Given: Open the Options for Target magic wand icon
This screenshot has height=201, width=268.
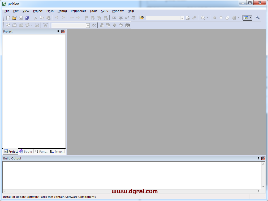Looking at the screenshot, I should coord(94,25).
